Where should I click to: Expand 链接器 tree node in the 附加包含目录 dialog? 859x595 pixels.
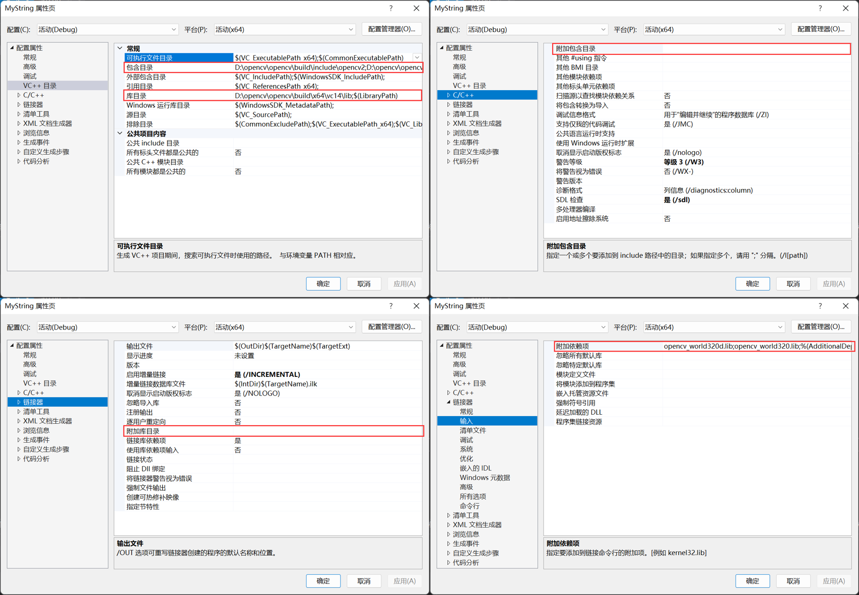[x=448, y=105]
